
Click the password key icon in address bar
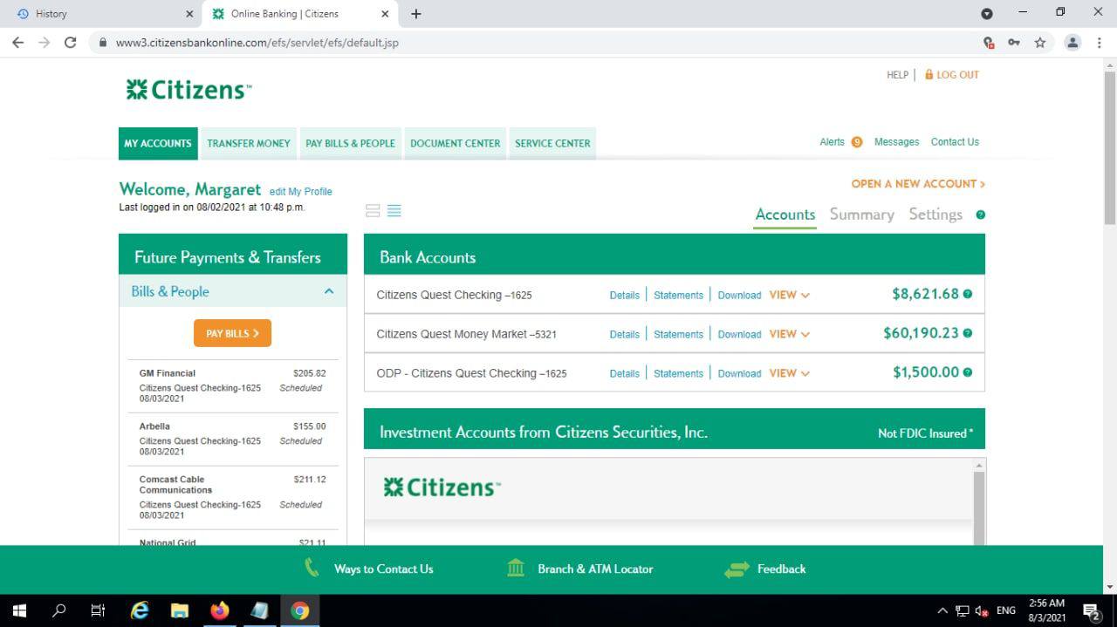(x=1013, y=42)
